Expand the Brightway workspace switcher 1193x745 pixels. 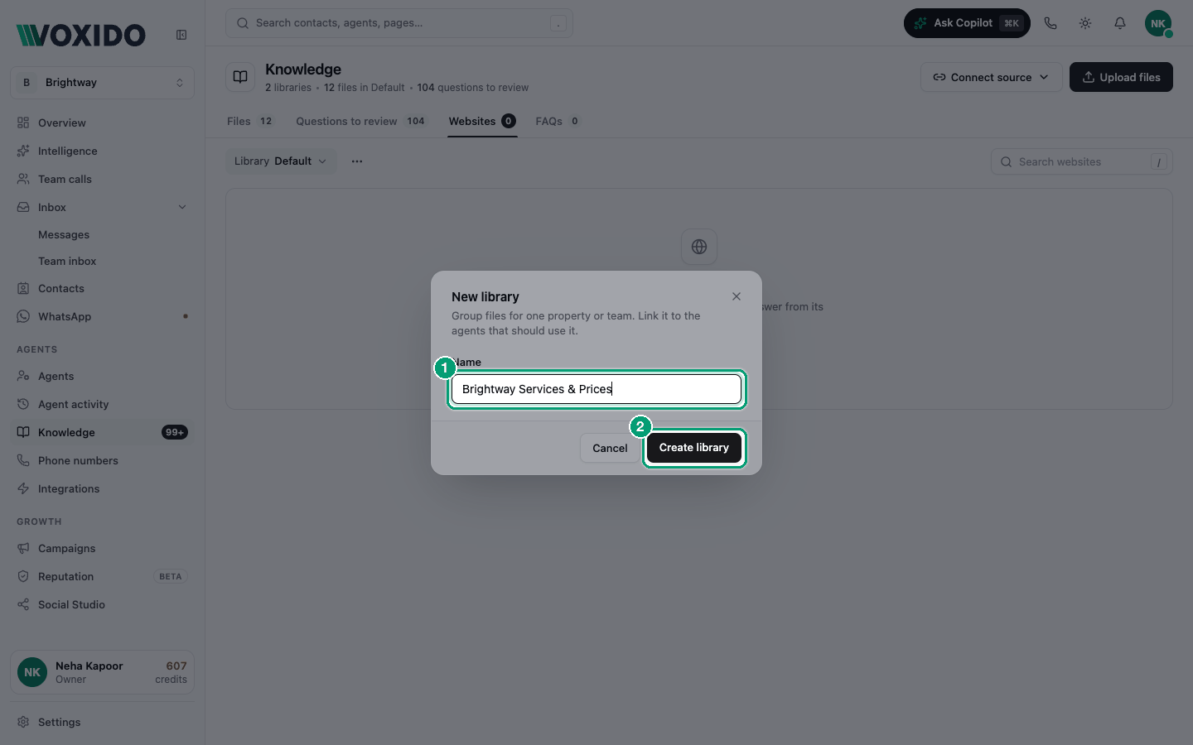pos(102,83)
